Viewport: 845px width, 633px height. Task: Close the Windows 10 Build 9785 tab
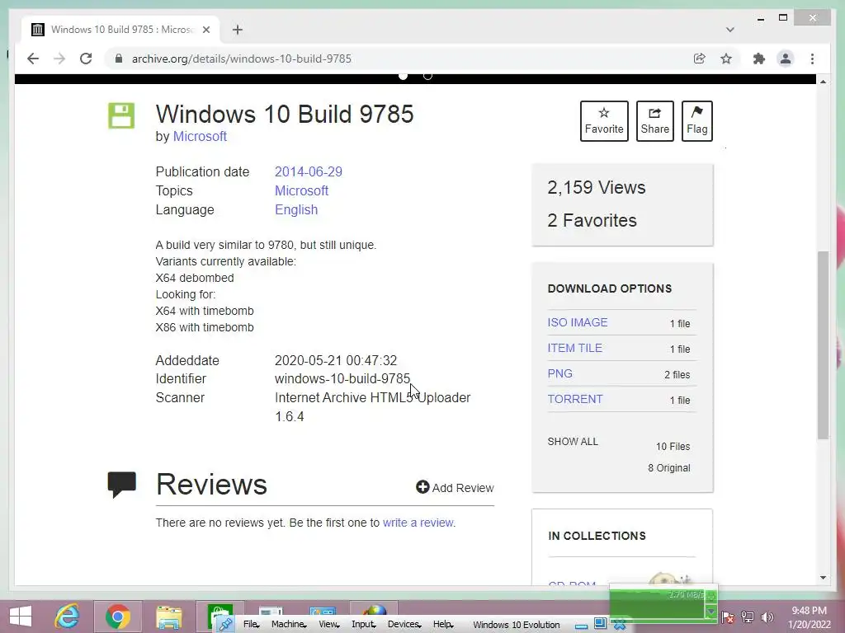pyautogui.click(x=205, y=30)
